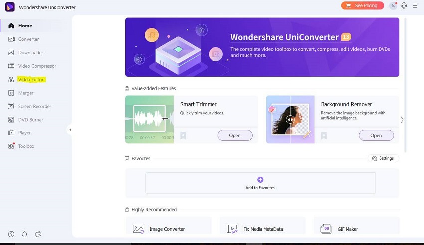This screenshot has height=245, width=424.
Task: Click the Smart Trimmer title text
Action: click(x=199, y=104)
